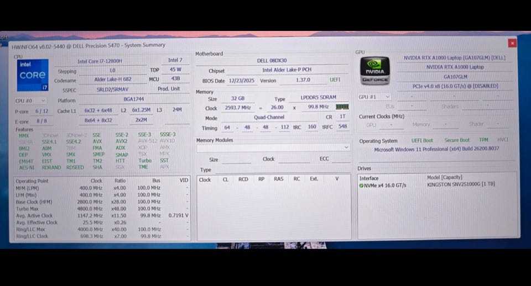Click the UEFI Boot indicator

[x=422, y=140]
